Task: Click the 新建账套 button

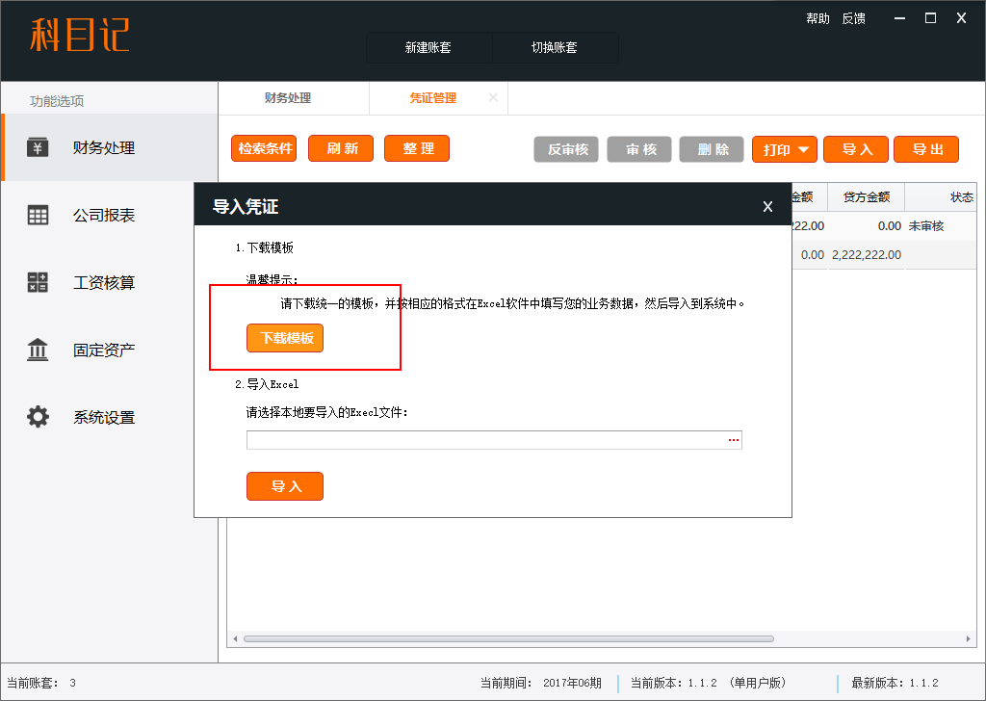Action: (428, 47)
